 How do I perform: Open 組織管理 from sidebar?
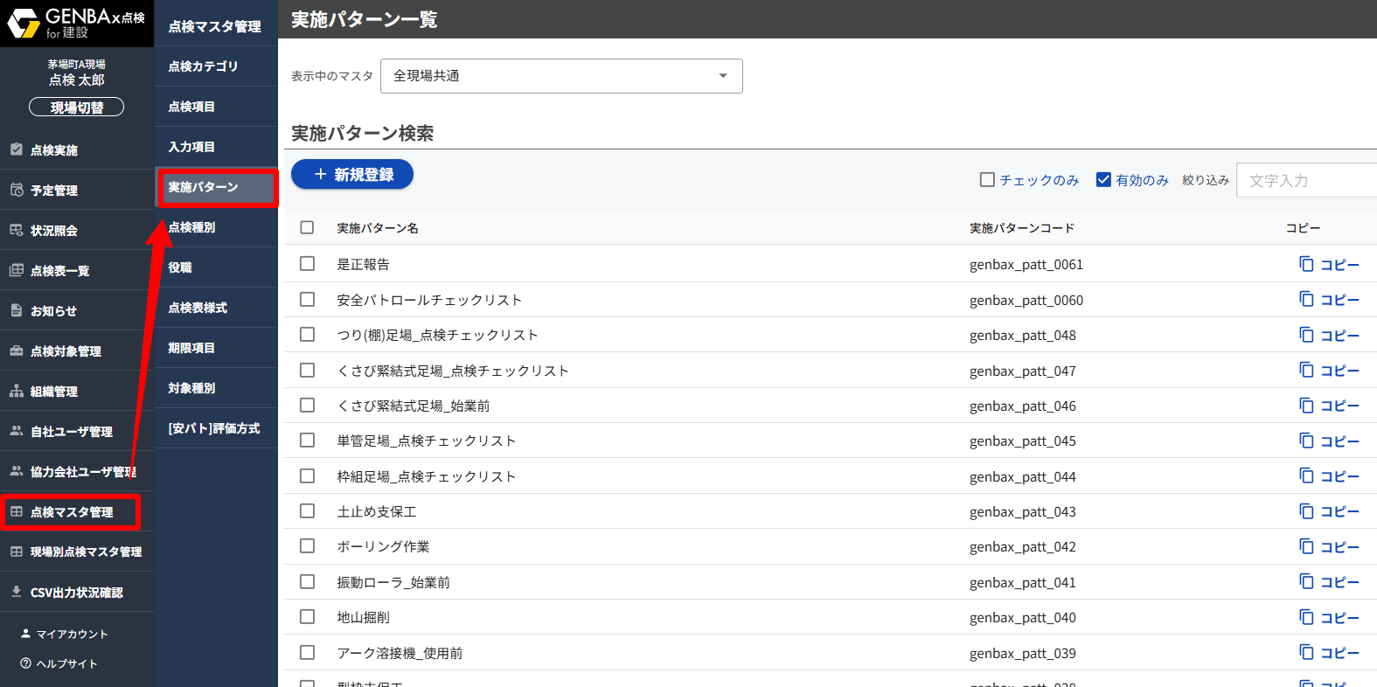coord(54,392)
